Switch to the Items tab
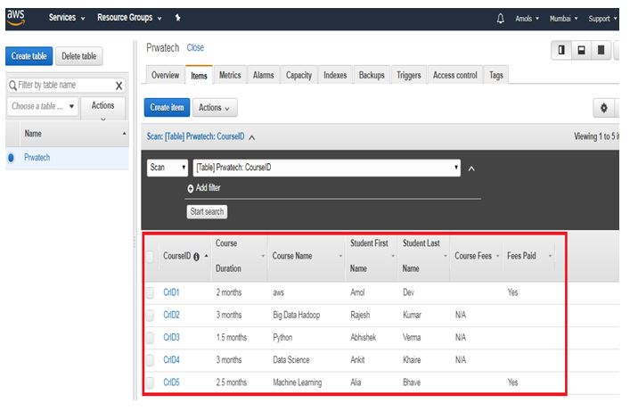 click(x=199, y=76)
